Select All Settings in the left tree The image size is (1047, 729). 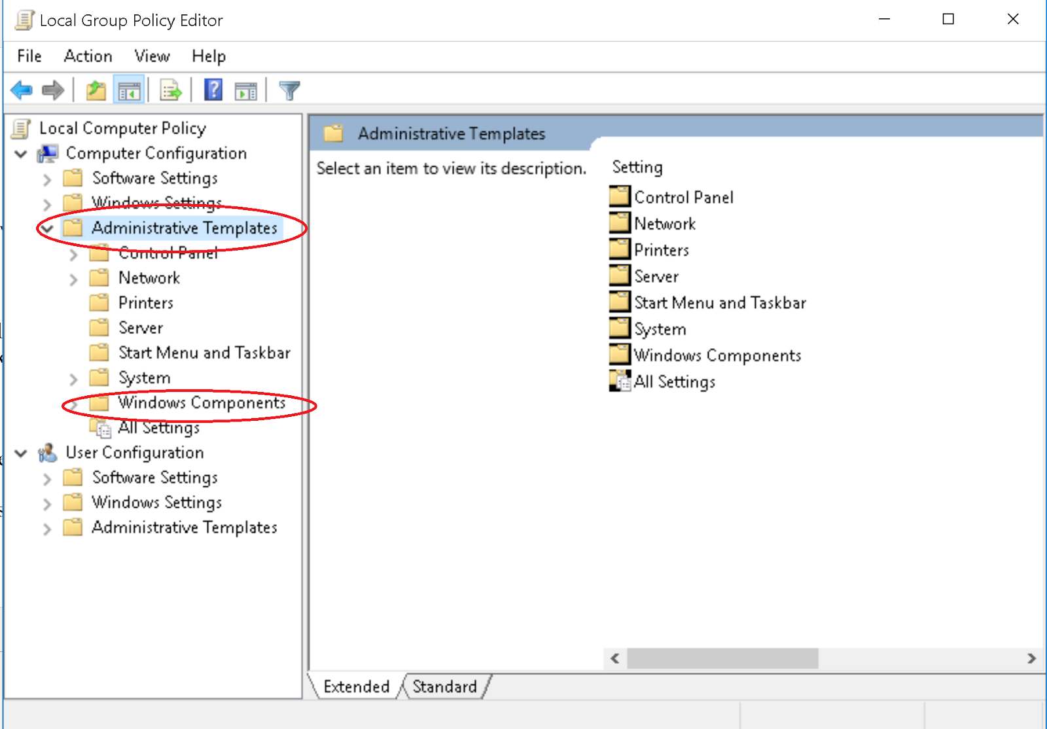point(159,427)
